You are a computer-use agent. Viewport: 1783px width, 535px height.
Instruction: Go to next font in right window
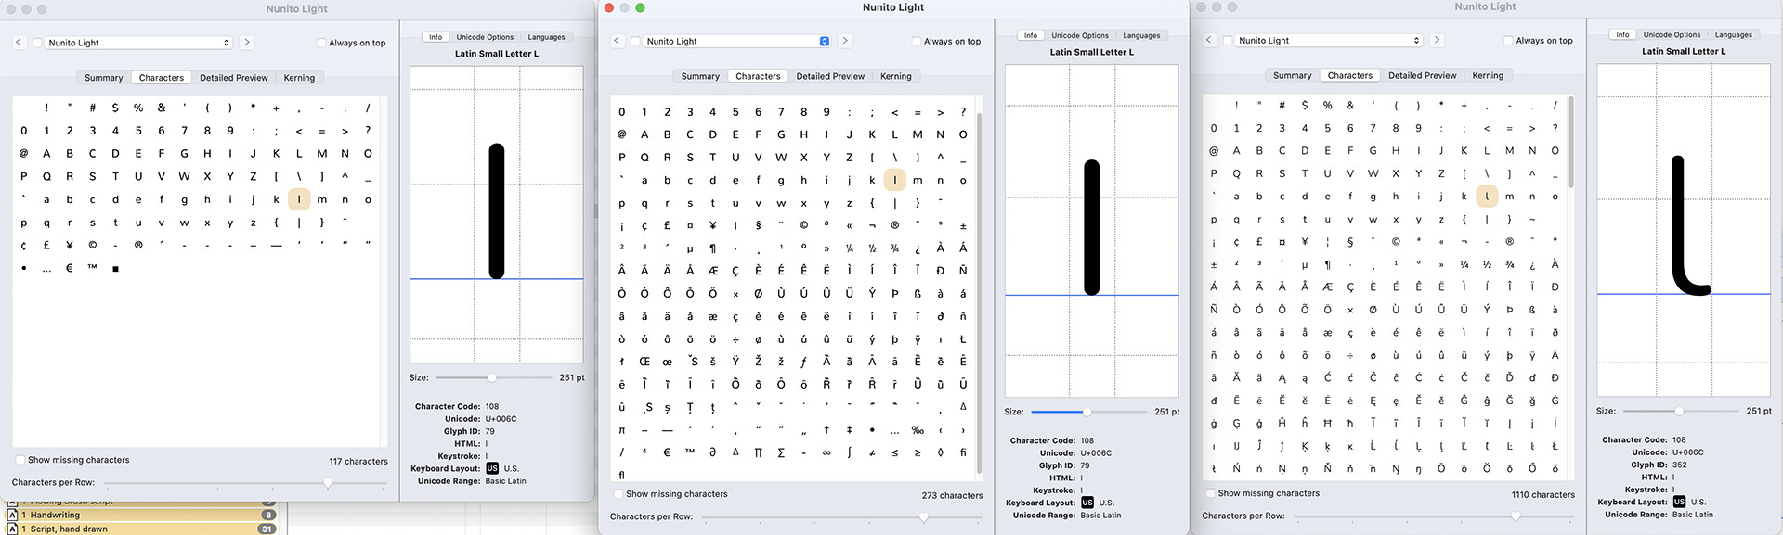tap(1437, 40)
